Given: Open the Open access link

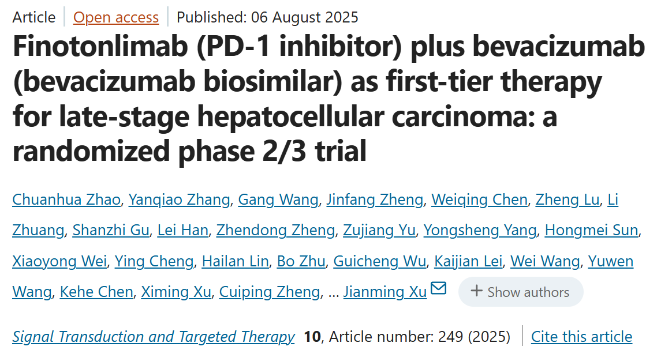Looking at the screenshot, I should (115, 17).
